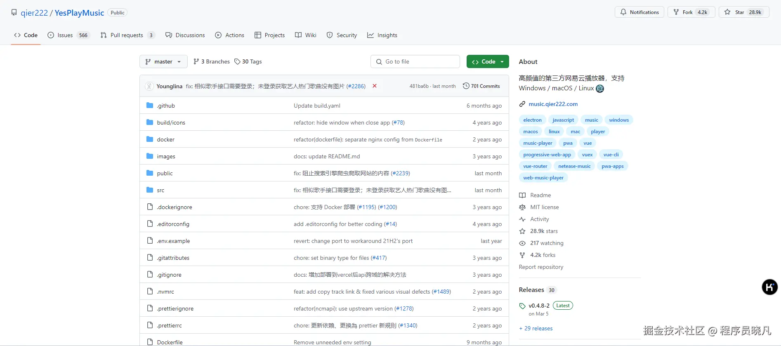
Task: Open the .prettierignore file
Action: (x=175, y=308)
